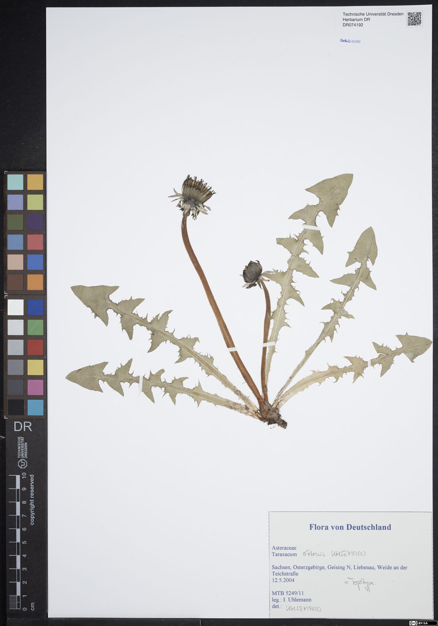The height and width of the screenshot is (626, 438).
Task: Click the 'MTB 5249/11' map reference
Action: 288,593
